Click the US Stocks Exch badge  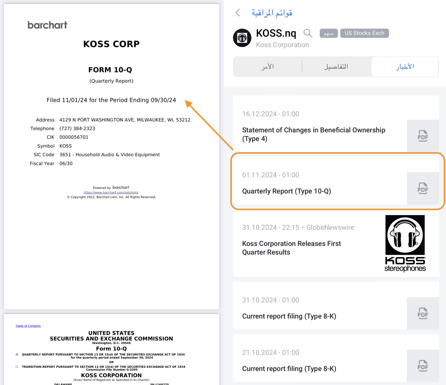tap(364, 33)
